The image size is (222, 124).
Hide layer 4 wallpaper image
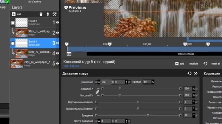point(57,53)
